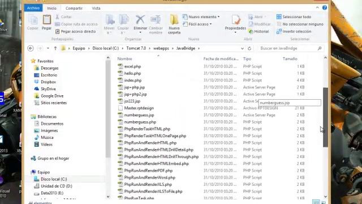Click Invertir selección
This screenshot has height=204, width=362.
click(x=294, y=32)
